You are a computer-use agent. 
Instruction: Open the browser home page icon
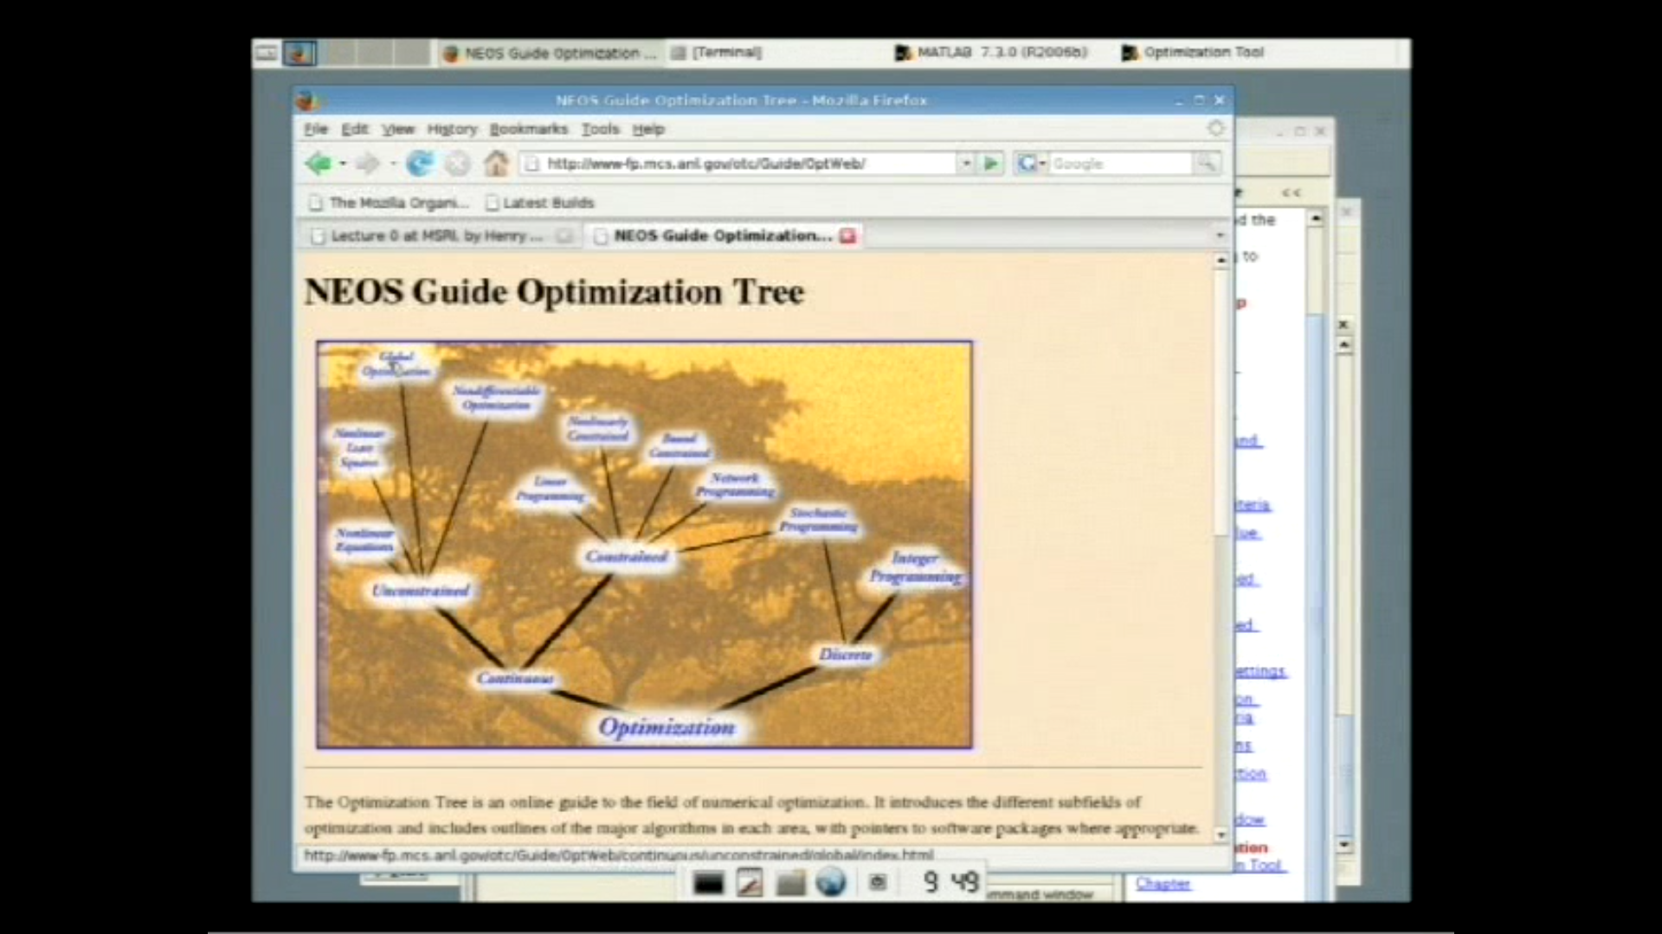point(496,163)
